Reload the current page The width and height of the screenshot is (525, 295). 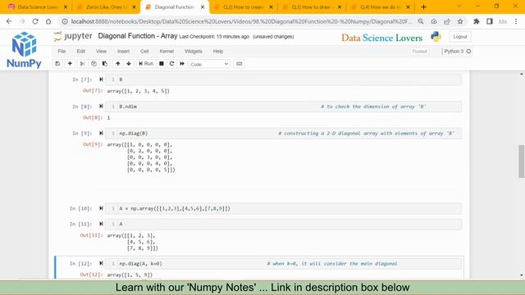point(35,21)
